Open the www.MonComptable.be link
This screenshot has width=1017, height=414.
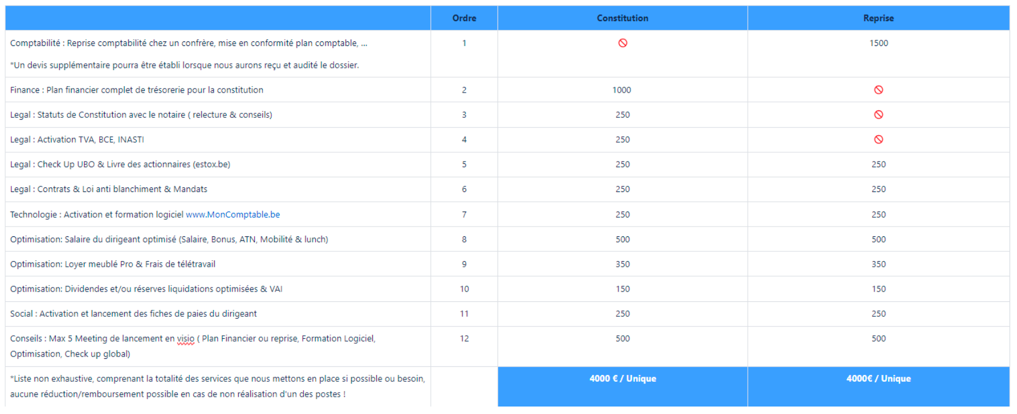232,214
